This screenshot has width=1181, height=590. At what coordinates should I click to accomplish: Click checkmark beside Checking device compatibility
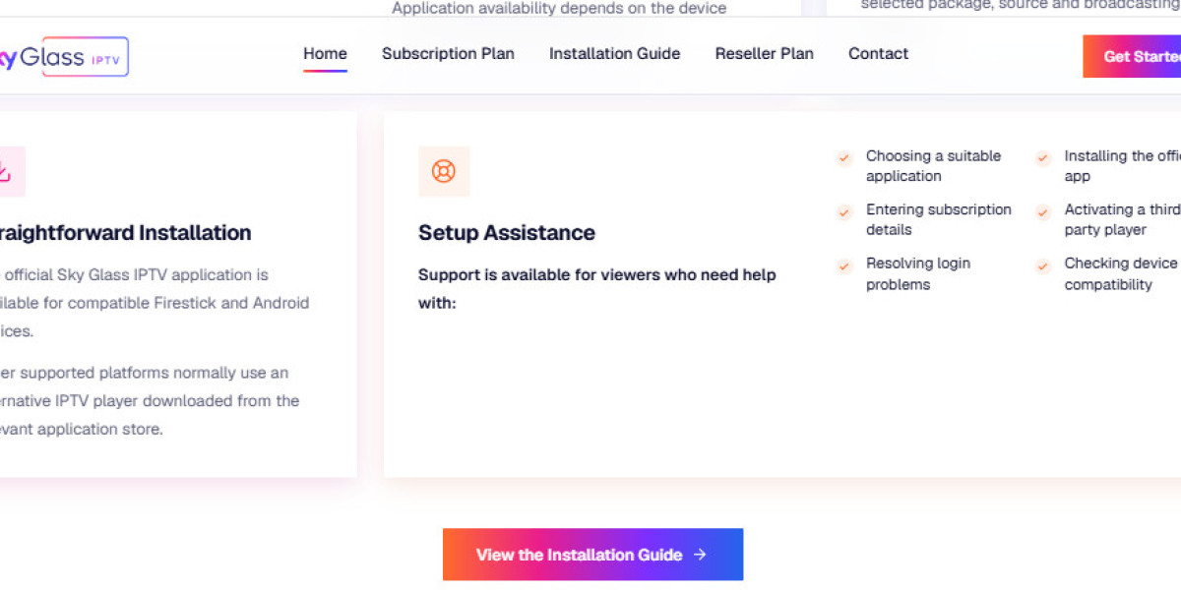pos(1043,265)
